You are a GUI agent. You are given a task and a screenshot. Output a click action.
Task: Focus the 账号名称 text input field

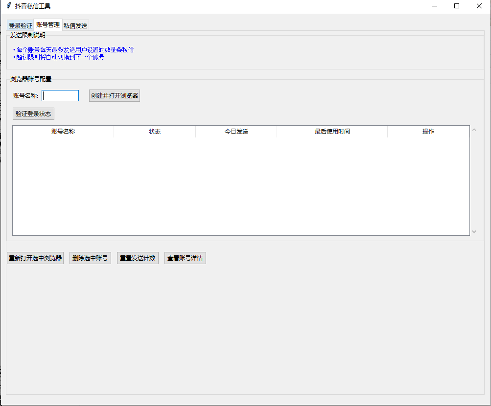point(60,96)
